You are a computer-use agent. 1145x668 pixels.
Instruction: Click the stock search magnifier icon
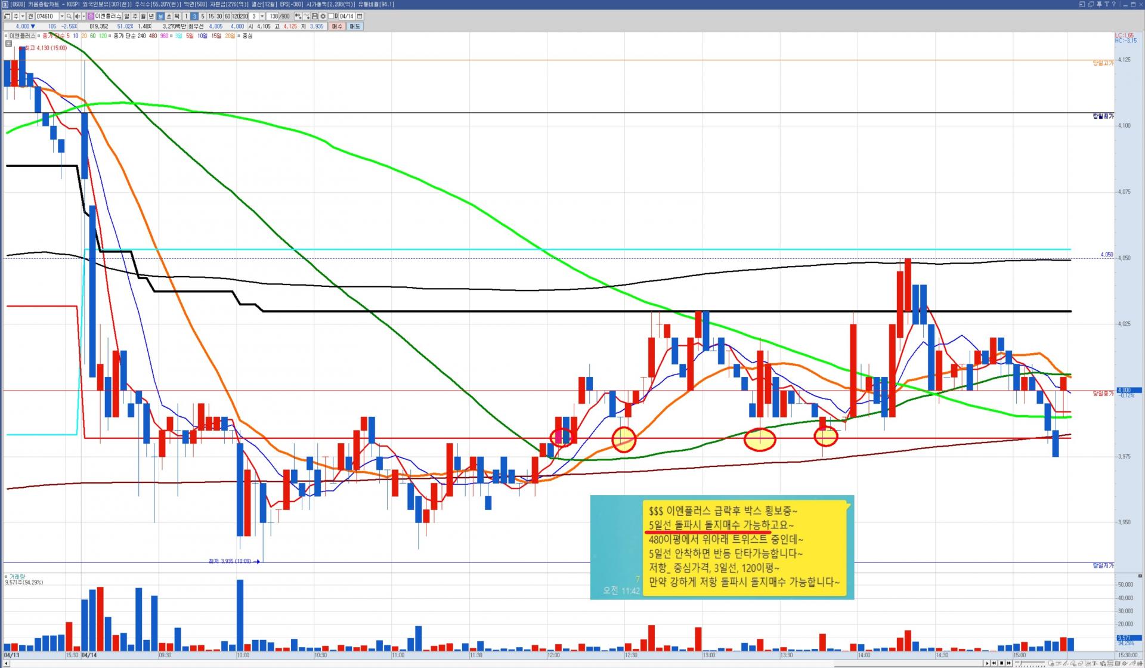click(x=69, y=16)
